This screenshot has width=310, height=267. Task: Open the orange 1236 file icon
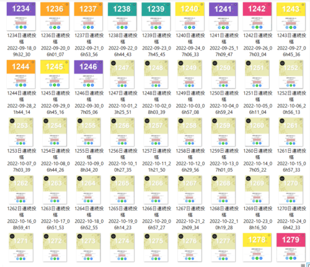tap(55, 17)
